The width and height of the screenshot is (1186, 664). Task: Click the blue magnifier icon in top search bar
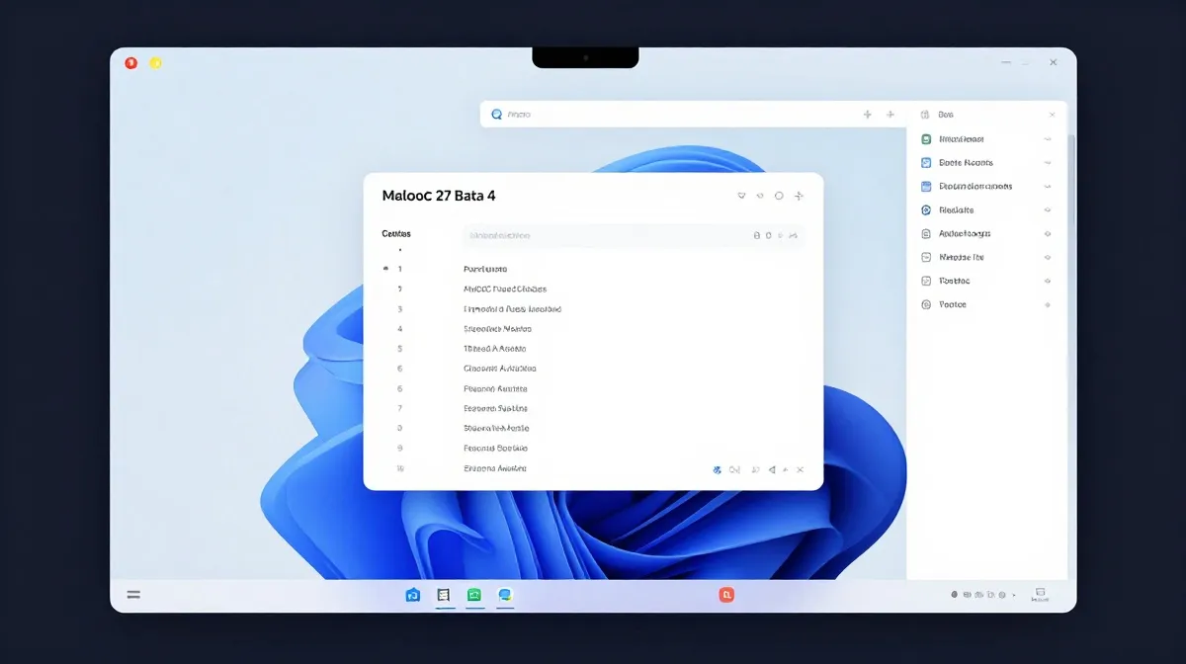tap(497, 115)
